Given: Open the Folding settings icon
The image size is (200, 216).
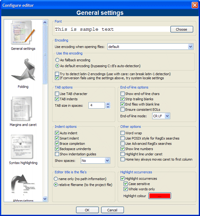Looking at the screenshot, I should pyautogui.click(x=23, y=72).
